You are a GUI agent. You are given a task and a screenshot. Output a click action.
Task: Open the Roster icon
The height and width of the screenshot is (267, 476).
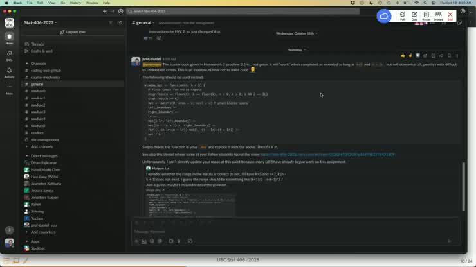pos(426,15)
